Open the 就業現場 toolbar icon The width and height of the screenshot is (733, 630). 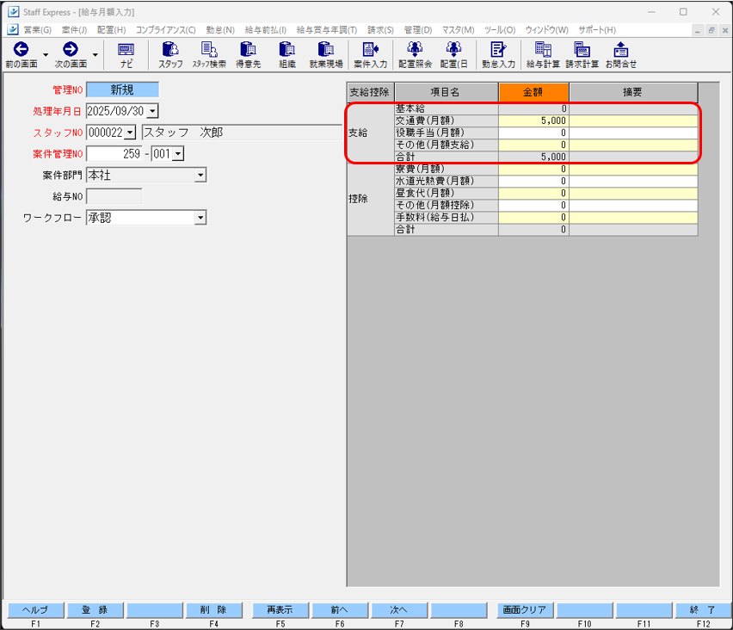(x=326, y=54)
